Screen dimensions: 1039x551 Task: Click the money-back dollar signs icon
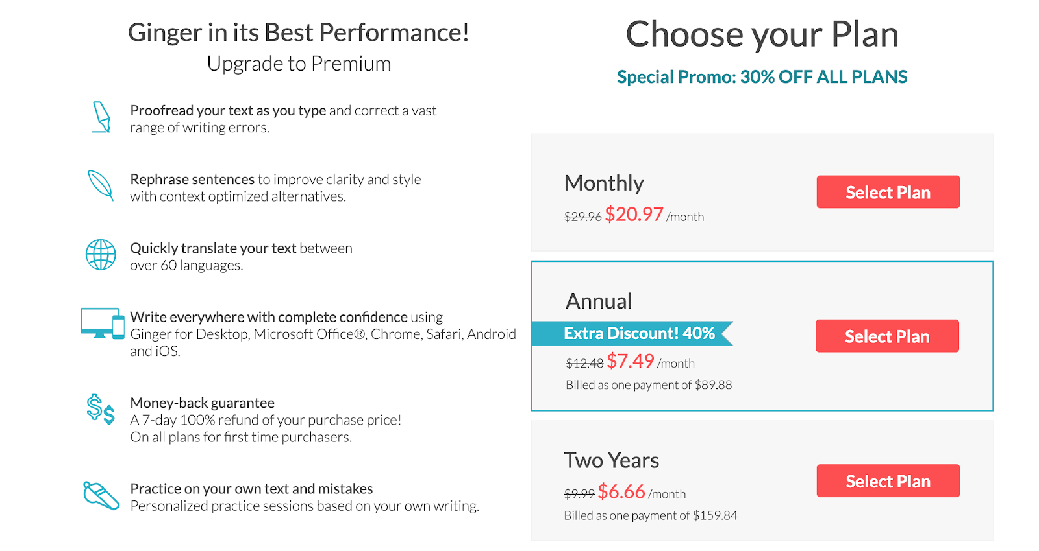click(x=101, y=409)
